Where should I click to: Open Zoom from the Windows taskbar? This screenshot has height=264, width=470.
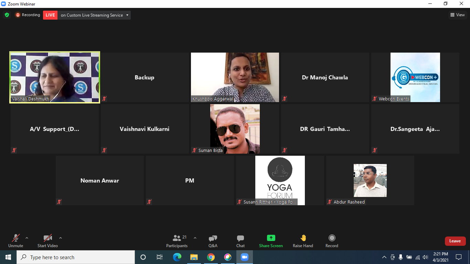pos(244,257)
